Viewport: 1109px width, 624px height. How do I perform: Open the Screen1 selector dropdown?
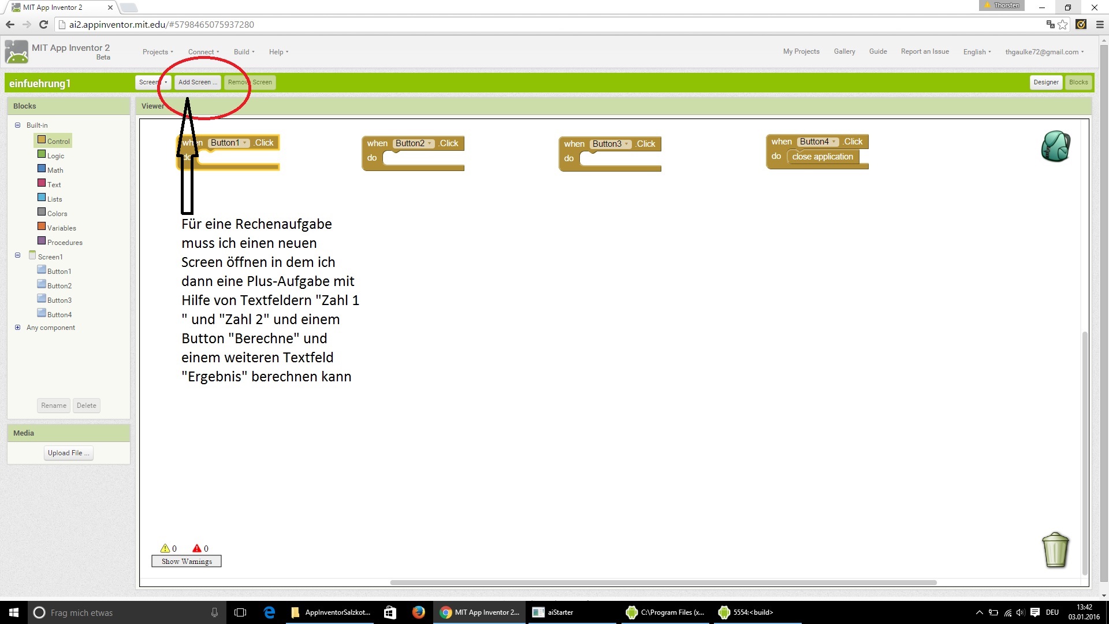point(153,82)
